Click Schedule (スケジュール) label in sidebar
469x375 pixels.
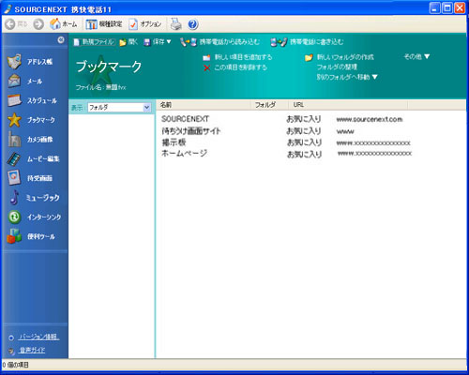(42, 100)
